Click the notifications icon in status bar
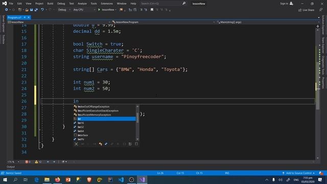 [321, 173]
